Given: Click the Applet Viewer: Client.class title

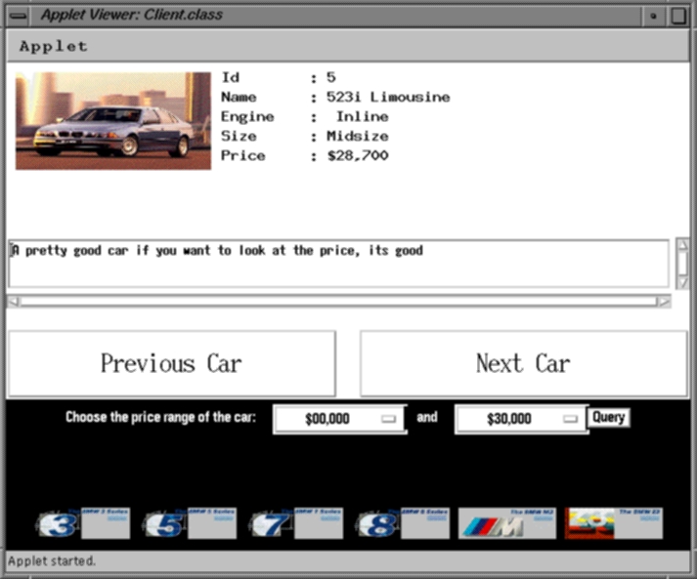Looking at the screenshot, I should [x=132, y=15].
